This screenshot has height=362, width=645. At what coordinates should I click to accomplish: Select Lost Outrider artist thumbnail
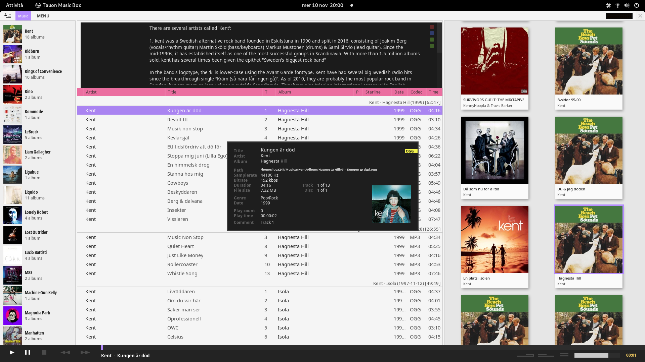[12, 235]
